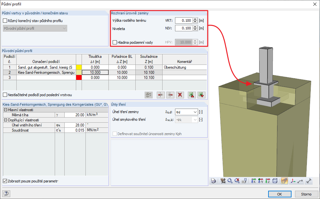
Task: Click NIV input field
Action: 184,28
